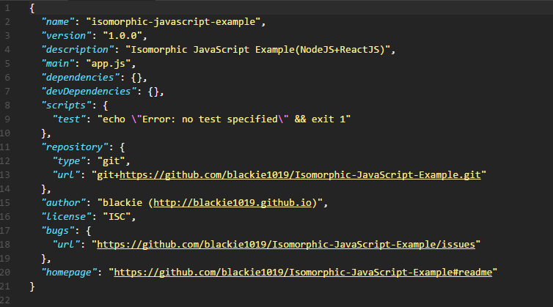Select line number 11 in the gutter
Image resolution: width=553 pixels, height=307 pixels.
(6, 147)
